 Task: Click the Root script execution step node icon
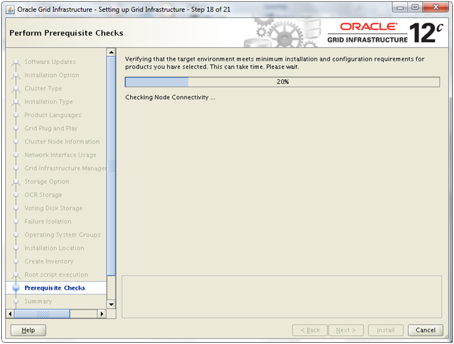[x=16, y=275]
